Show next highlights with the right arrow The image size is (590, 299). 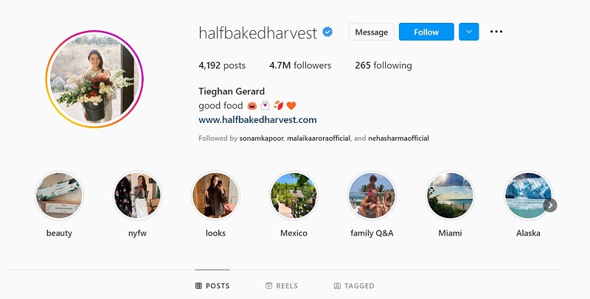tap(550, 205)
